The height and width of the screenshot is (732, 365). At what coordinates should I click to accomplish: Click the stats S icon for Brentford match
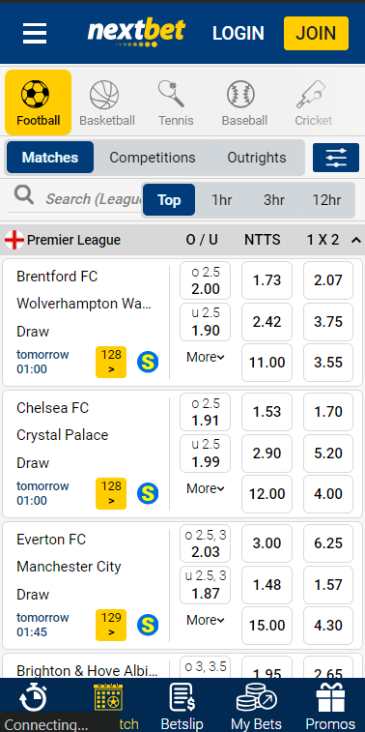tap(148, 362)
